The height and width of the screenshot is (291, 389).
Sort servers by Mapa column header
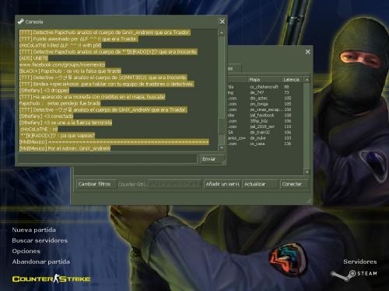(x=265, y=80)
